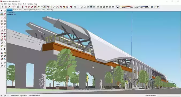
Task: Open the 3D Warehouse from top toolbar
Action: [x=61, y=7]
